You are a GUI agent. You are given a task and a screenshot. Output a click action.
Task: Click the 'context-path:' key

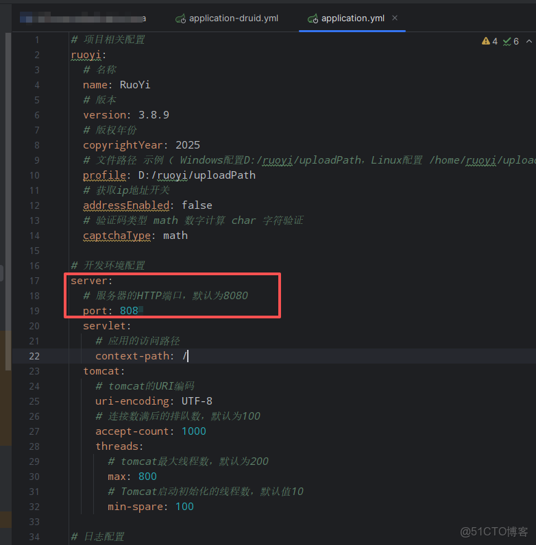135,356
